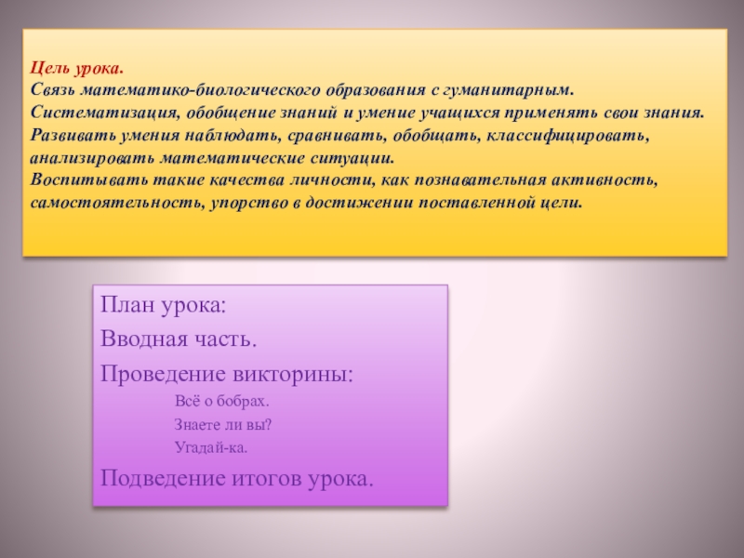Viewport: 744px width, 558px height.
Task: Click the item 'Подведение итогов урока.'
Action: pyautogui.click(x=237, y=478)
